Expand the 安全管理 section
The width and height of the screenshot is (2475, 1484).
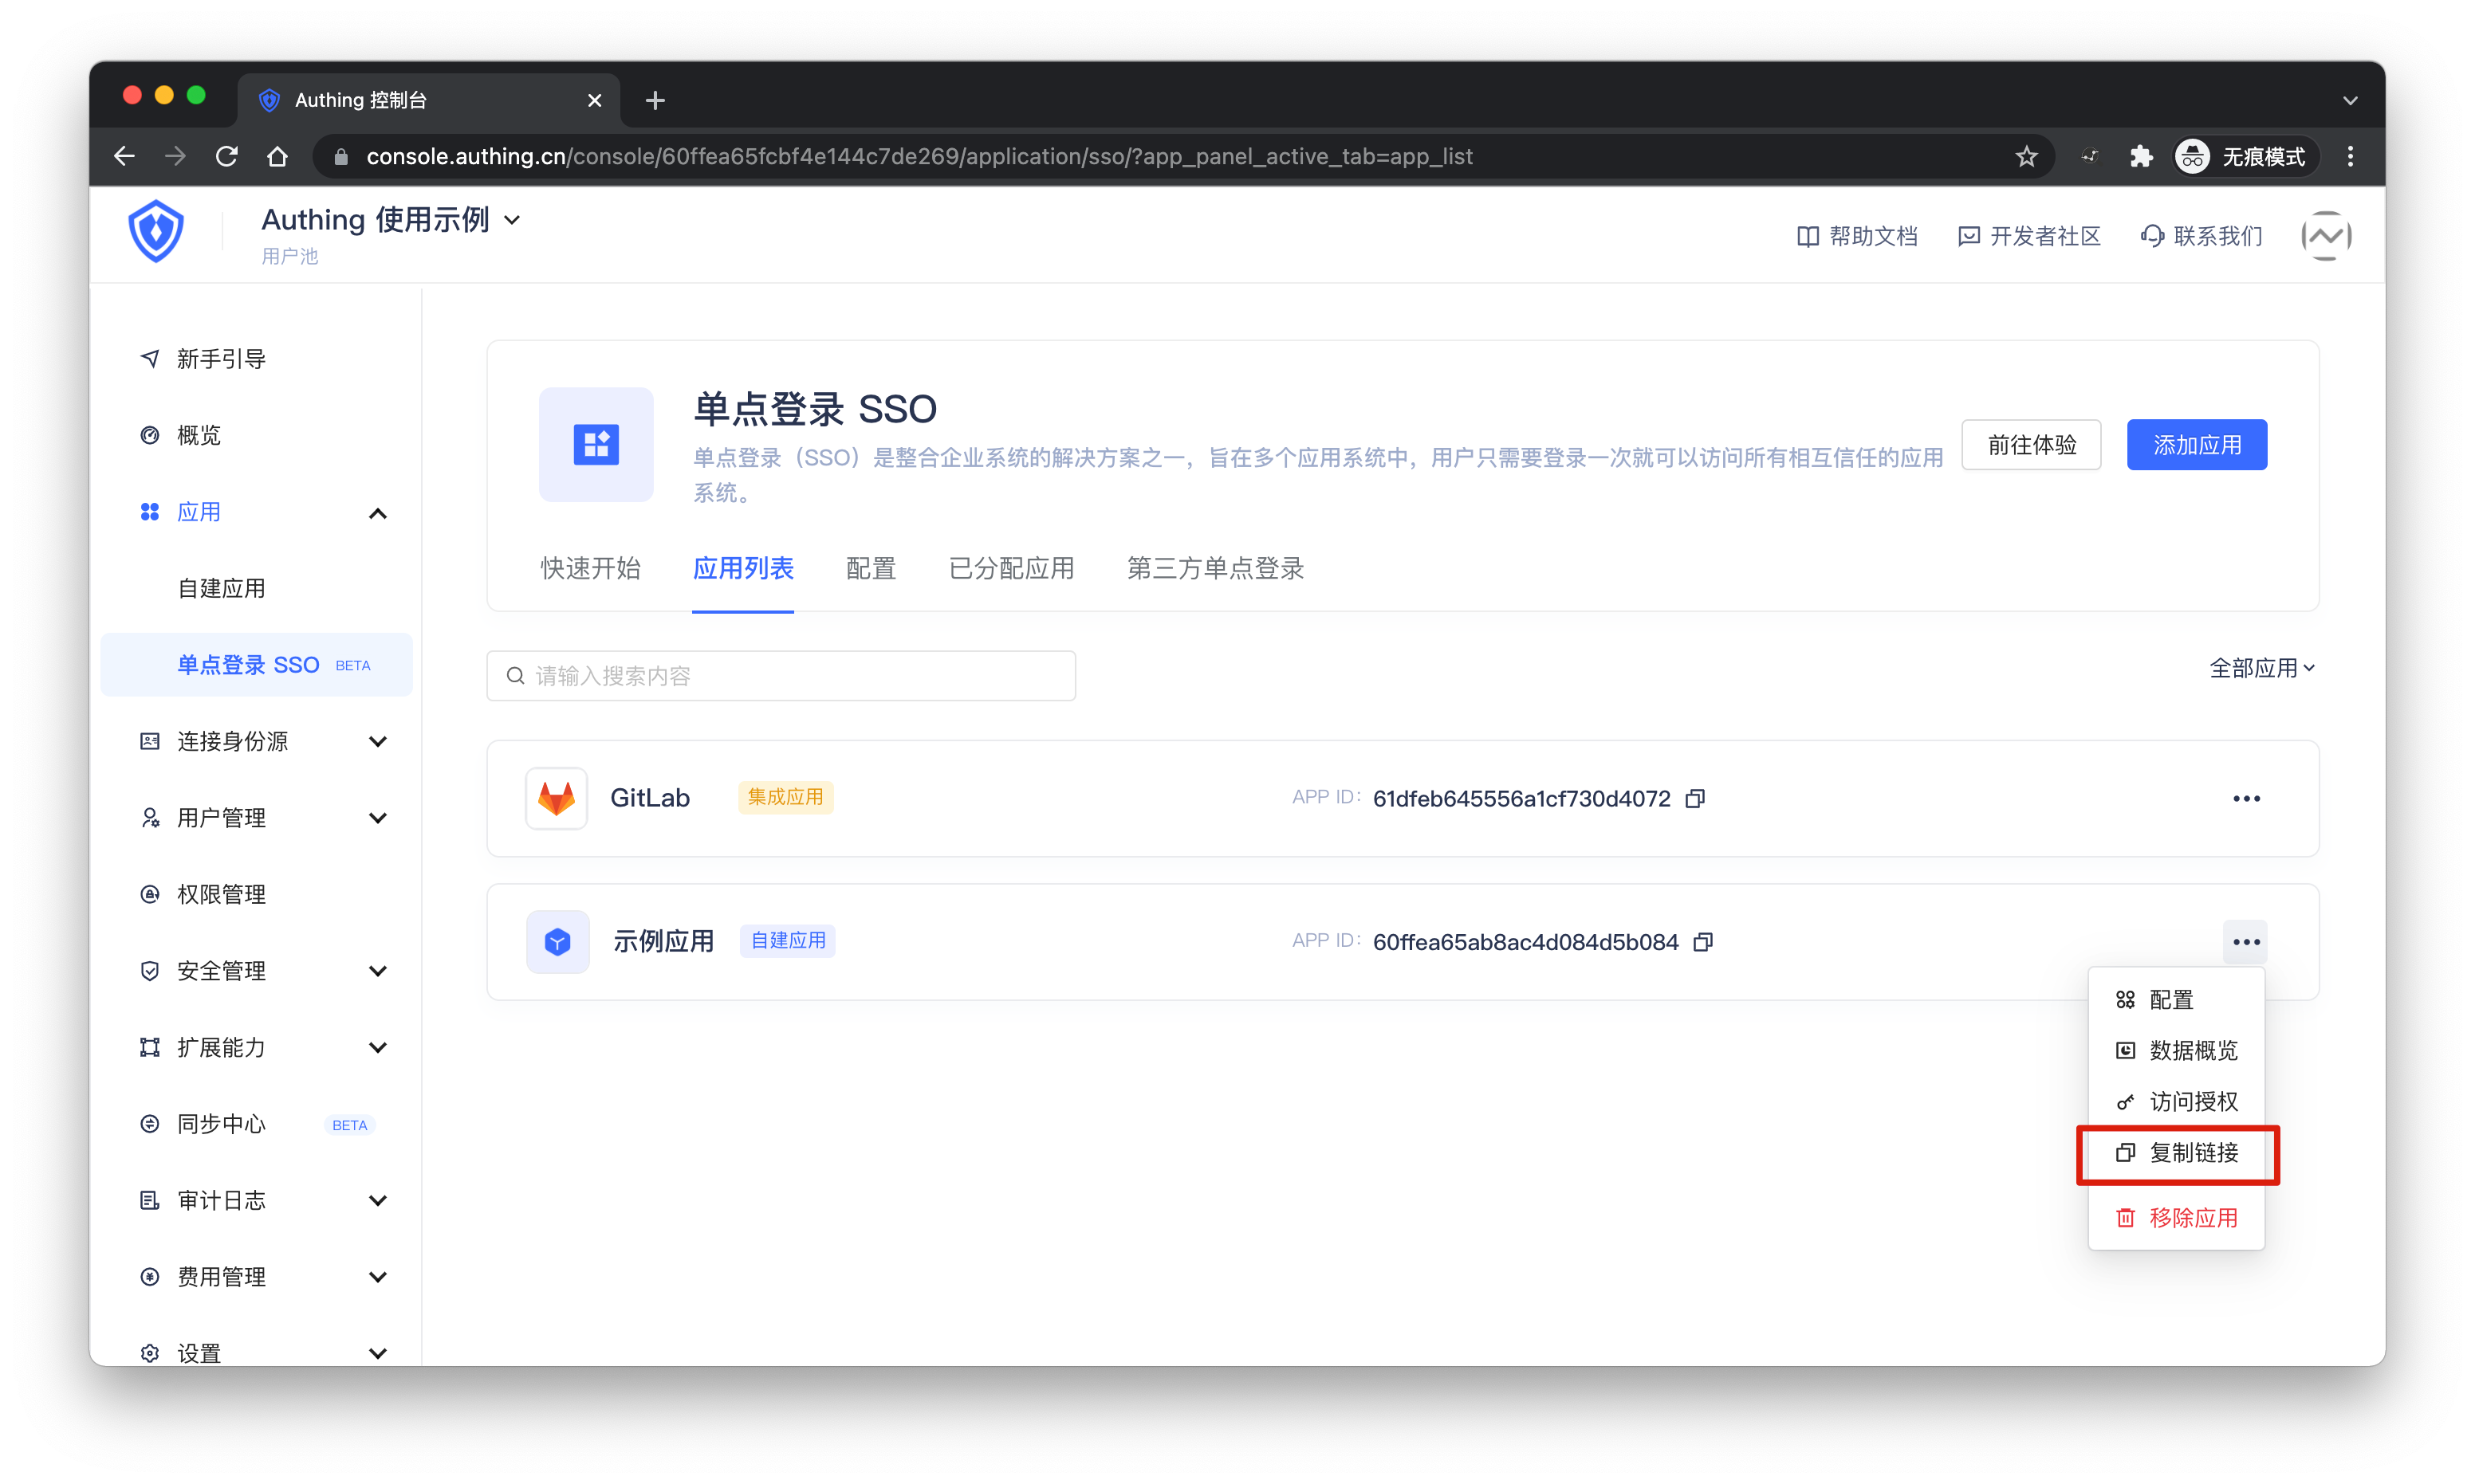378,971
